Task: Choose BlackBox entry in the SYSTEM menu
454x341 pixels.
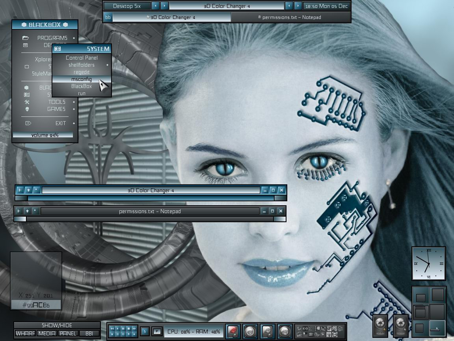Action: coord(82,86)
